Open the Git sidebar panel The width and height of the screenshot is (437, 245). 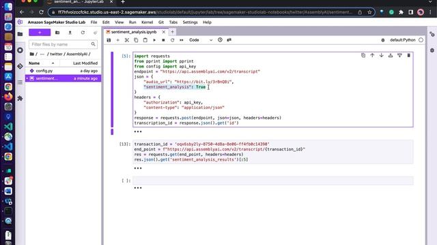[x=20, y=67]
